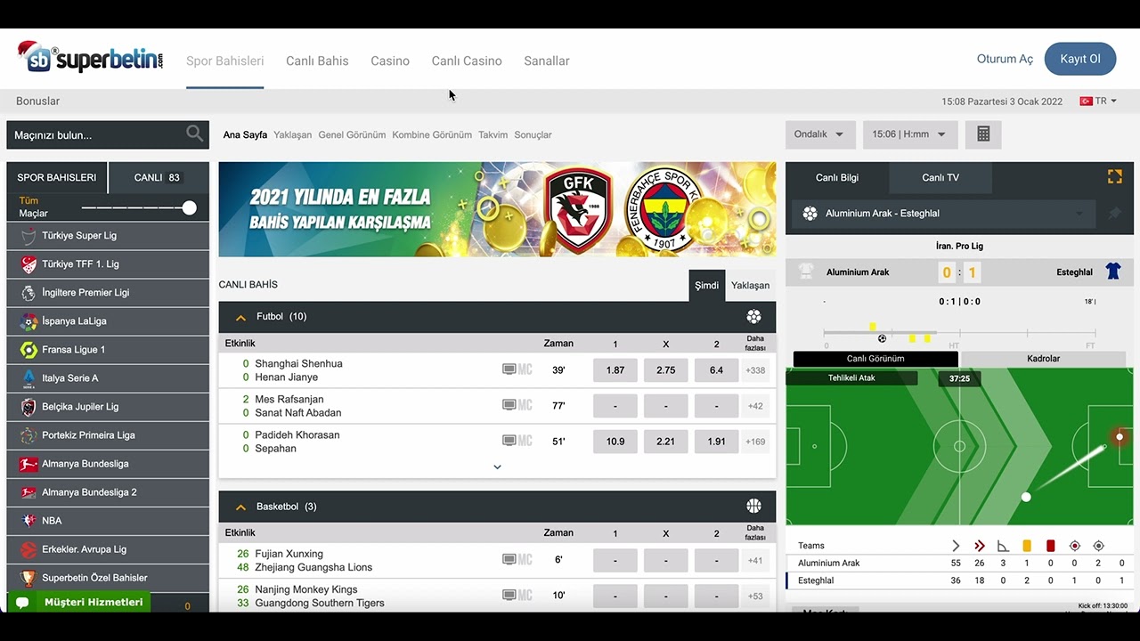Open the Türkiye TFF 1. Lig row
This screenshot has height=641, width=1140.
108,264
